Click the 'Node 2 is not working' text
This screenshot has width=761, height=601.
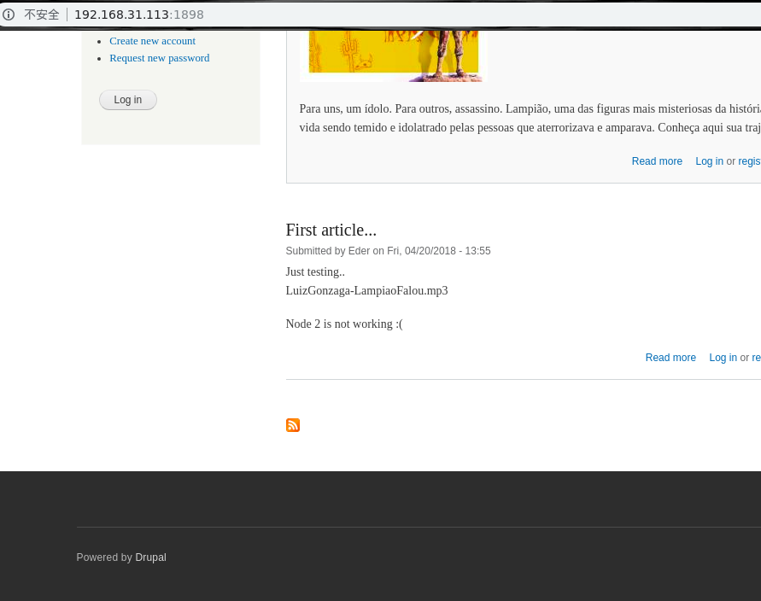click(x=343, y=324)
